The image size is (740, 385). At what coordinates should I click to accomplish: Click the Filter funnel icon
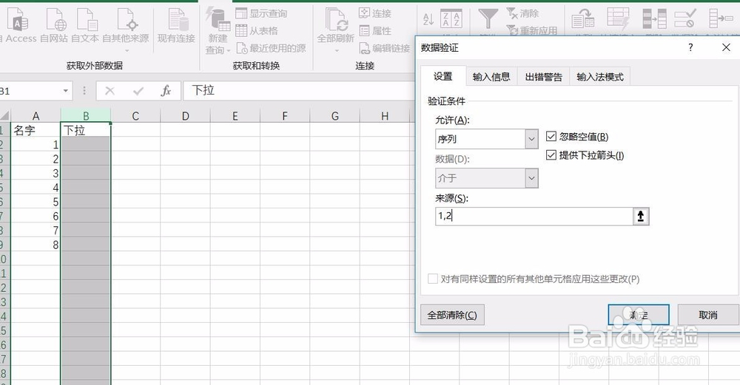click(x=488, y=19)
